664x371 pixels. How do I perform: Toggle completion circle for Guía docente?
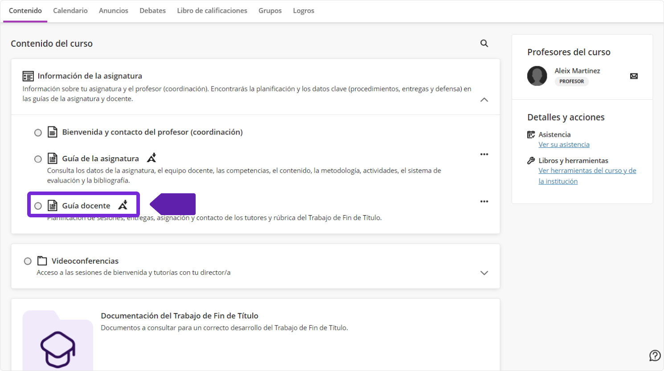(38, 206)
